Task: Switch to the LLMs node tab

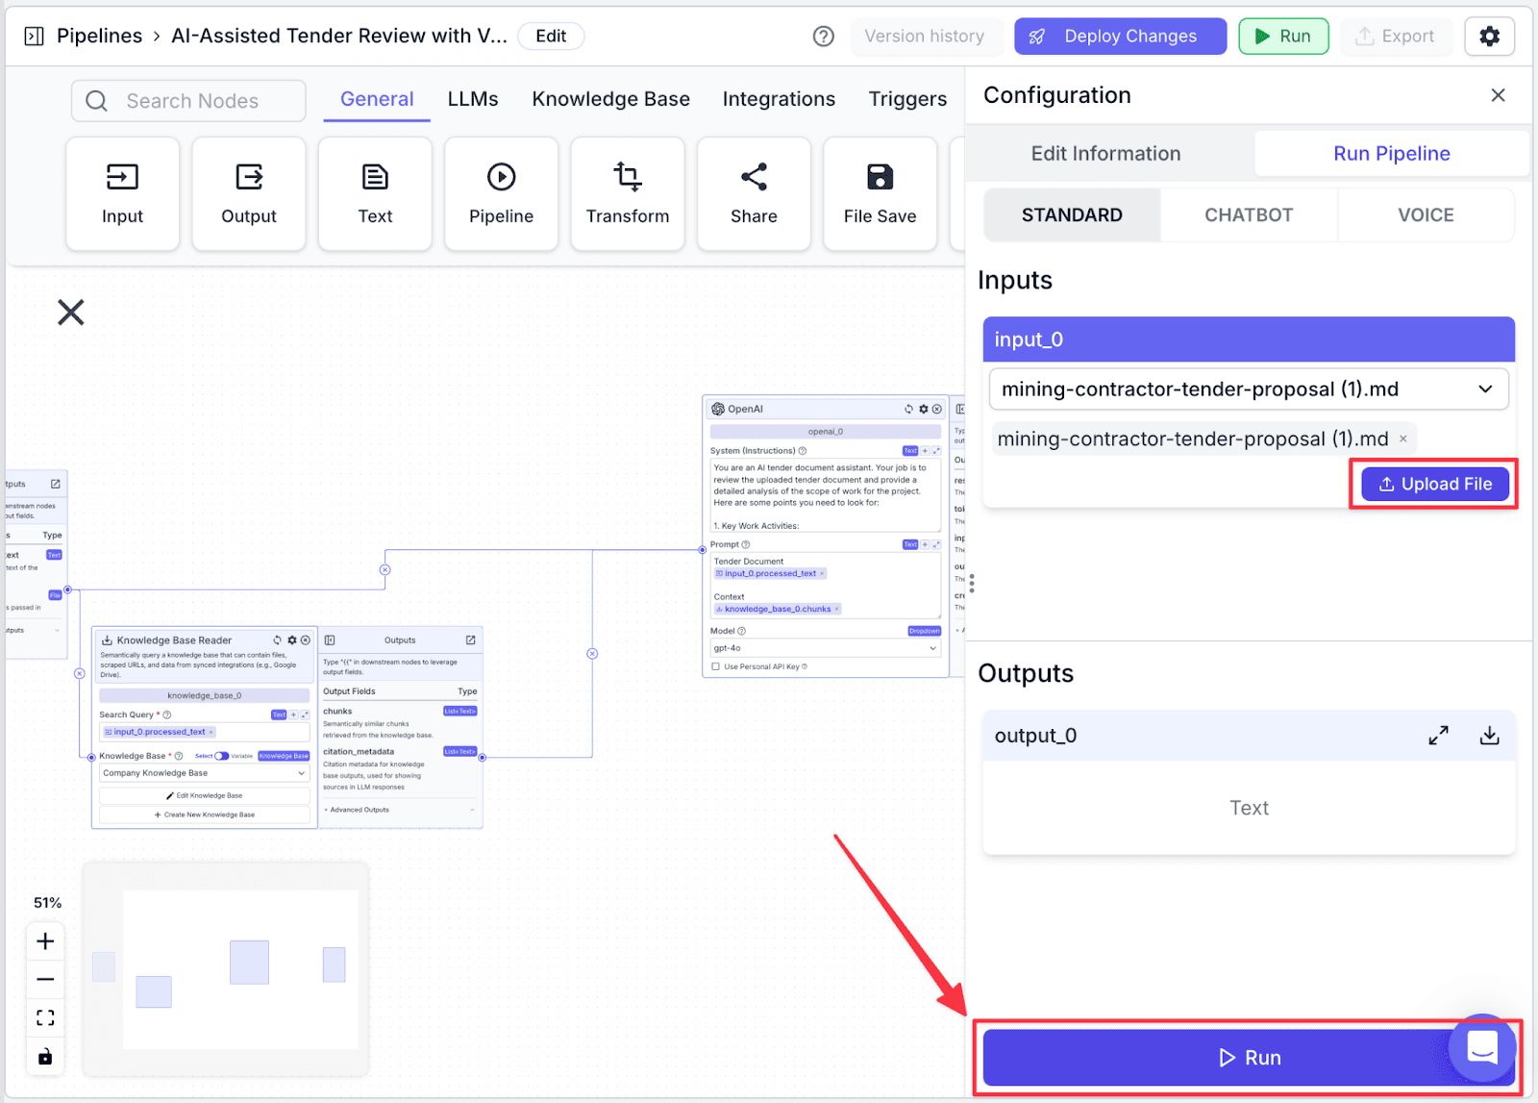Action: coord(473,99)
